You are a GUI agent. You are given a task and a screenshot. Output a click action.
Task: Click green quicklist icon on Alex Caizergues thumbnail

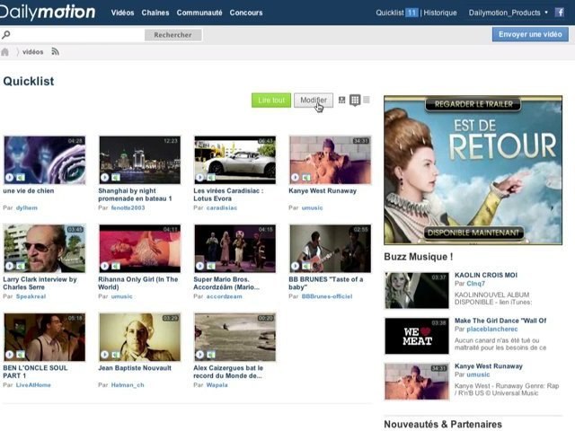(x=211, y=355)
